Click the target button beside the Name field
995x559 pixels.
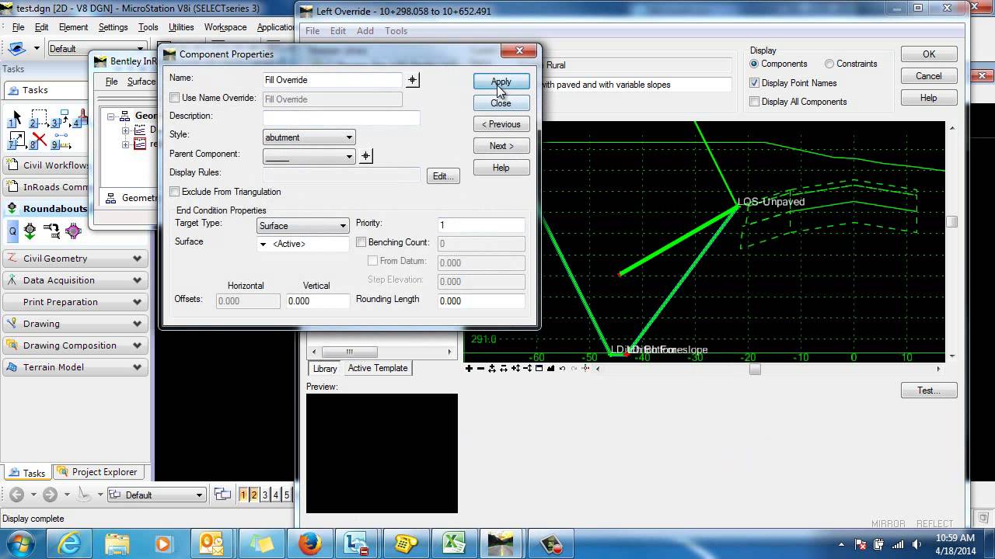tap(412, 80)
